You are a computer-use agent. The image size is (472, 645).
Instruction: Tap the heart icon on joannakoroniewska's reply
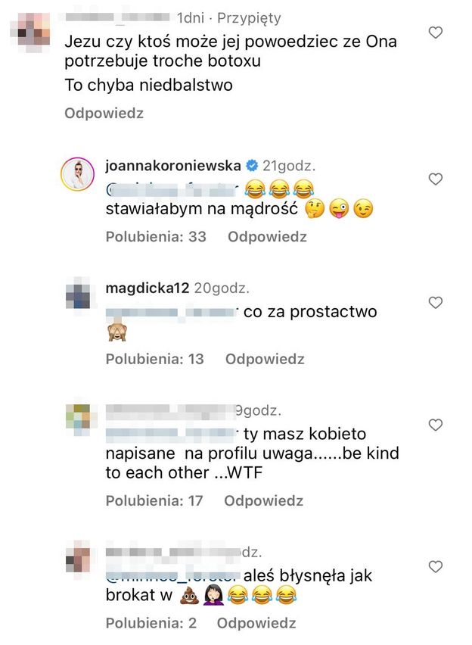436,179
